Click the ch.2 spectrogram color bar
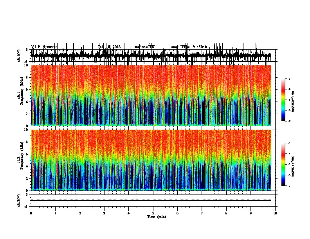 click(283, 164)
